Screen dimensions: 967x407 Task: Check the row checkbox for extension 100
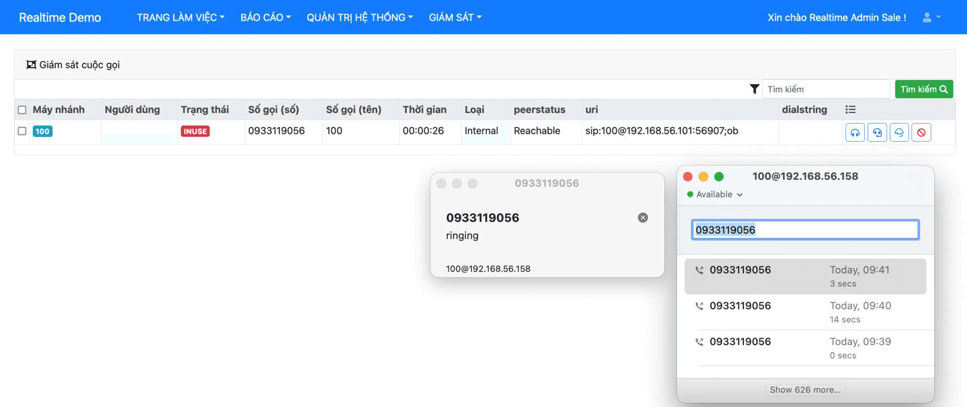click(x=21, y=131)
